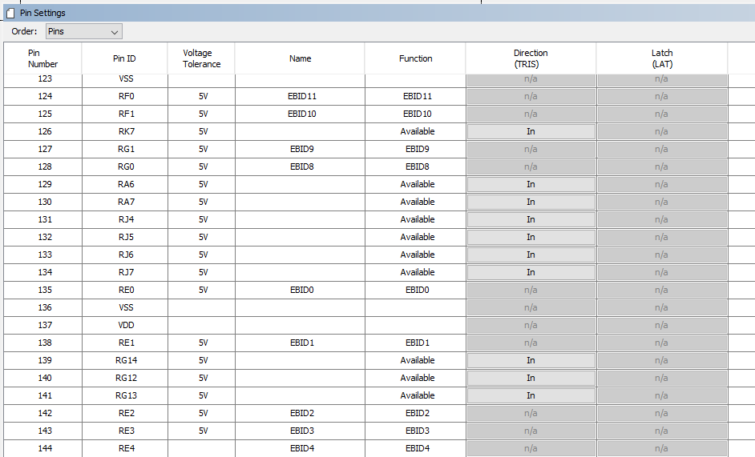Click the RG14 pin ID cell
755x457 pixels.
pyautogui.click(x=125, y=360)
